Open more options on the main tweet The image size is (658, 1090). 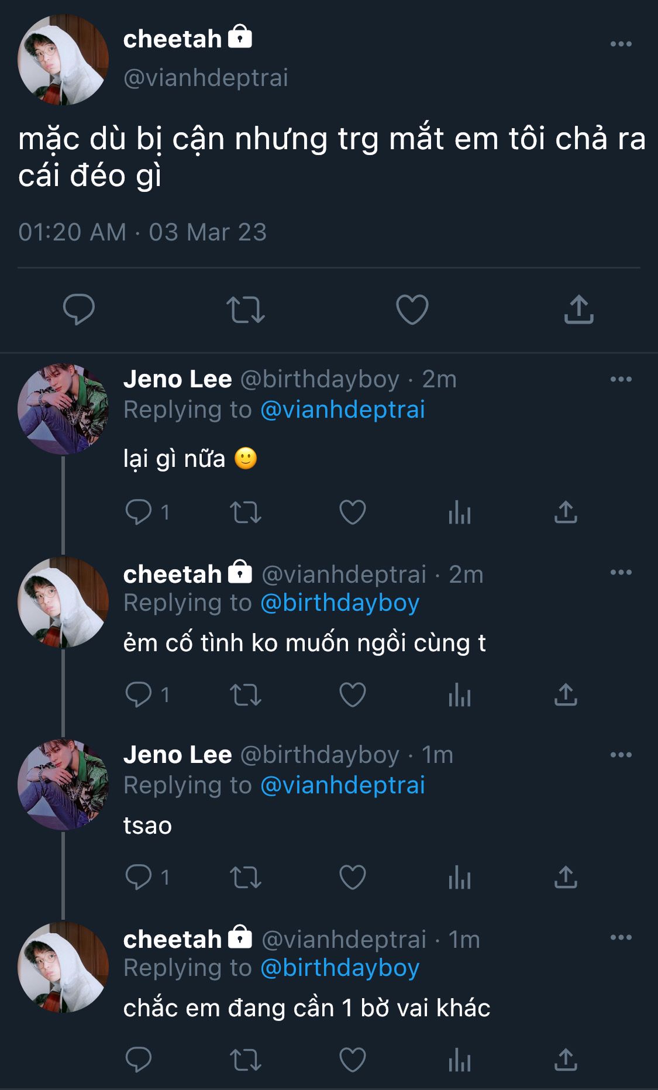[x=621, y=44]
